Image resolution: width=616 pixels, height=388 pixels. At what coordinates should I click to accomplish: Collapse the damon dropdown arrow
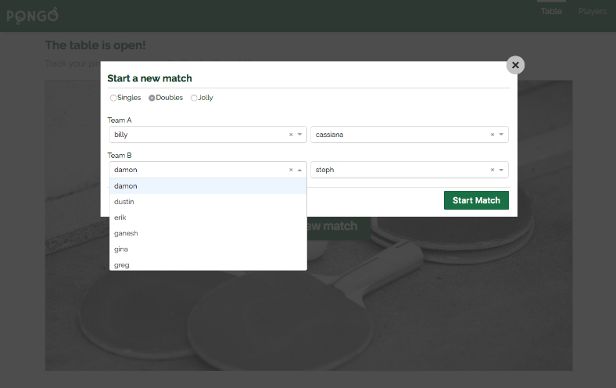300,170
